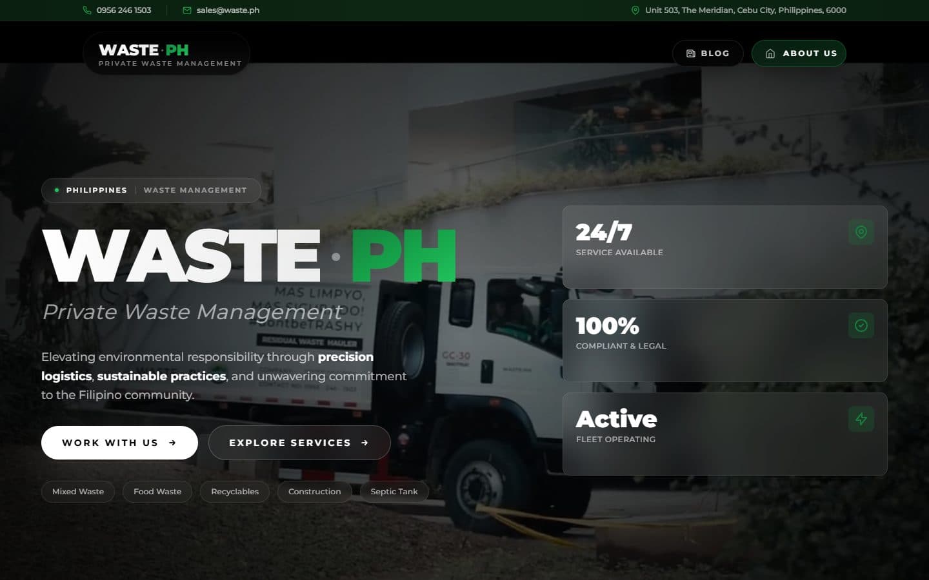Click the green dot in Philippines badge

(57, 190)
